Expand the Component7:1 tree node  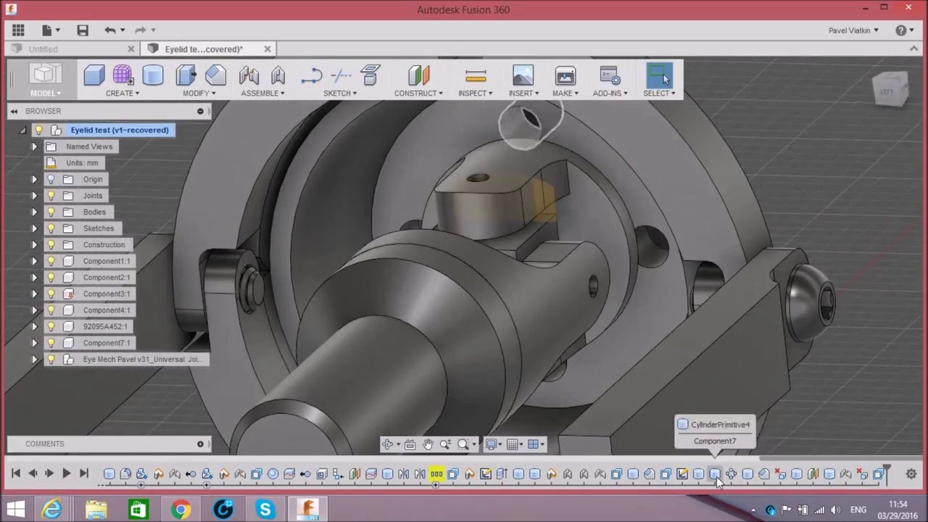click(x=34, y=343)
